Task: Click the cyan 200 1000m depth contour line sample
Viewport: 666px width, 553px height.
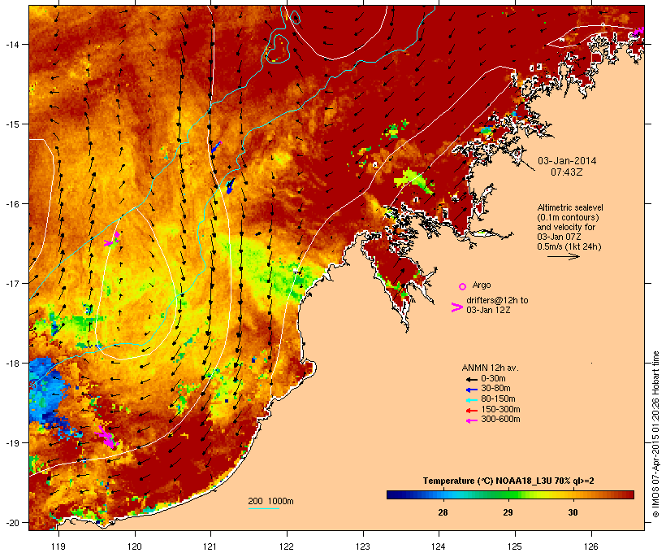Action: pos(264,508)
